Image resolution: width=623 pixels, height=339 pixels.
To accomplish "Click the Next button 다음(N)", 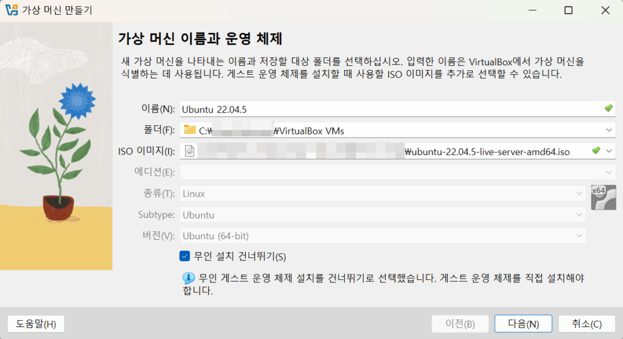I will [523, 324].
